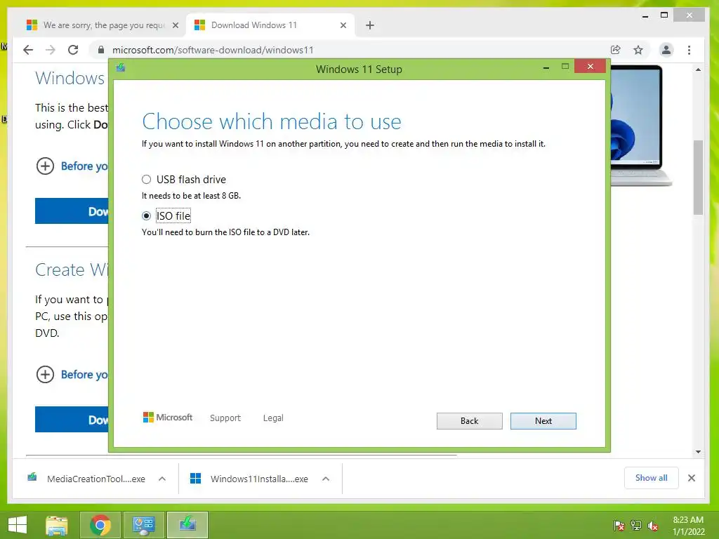Click Show all downloads

tap(651, 478)
